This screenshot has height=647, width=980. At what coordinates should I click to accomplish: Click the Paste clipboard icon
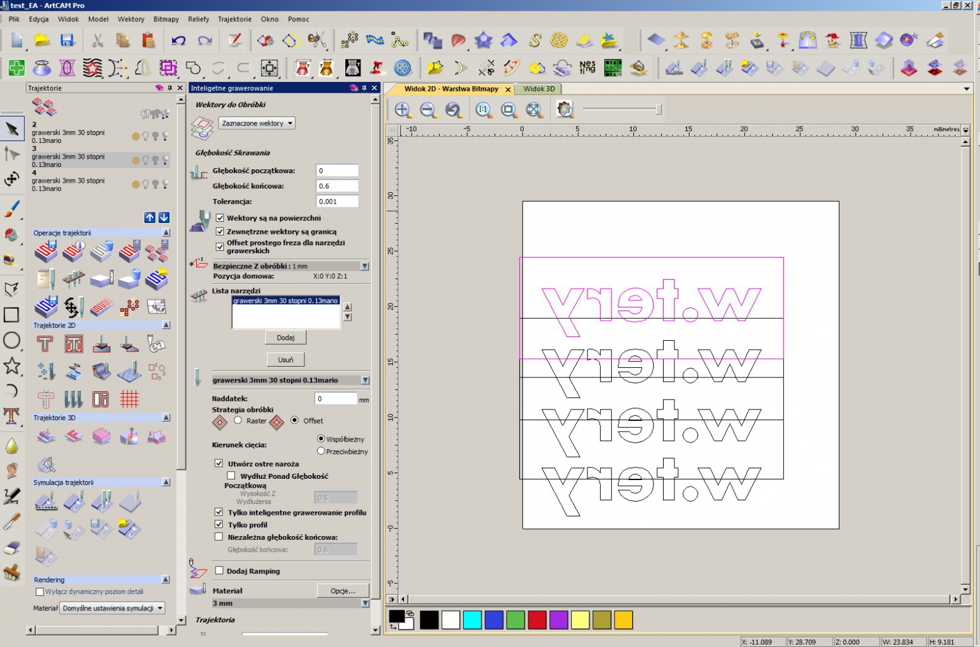click(149, 41)
